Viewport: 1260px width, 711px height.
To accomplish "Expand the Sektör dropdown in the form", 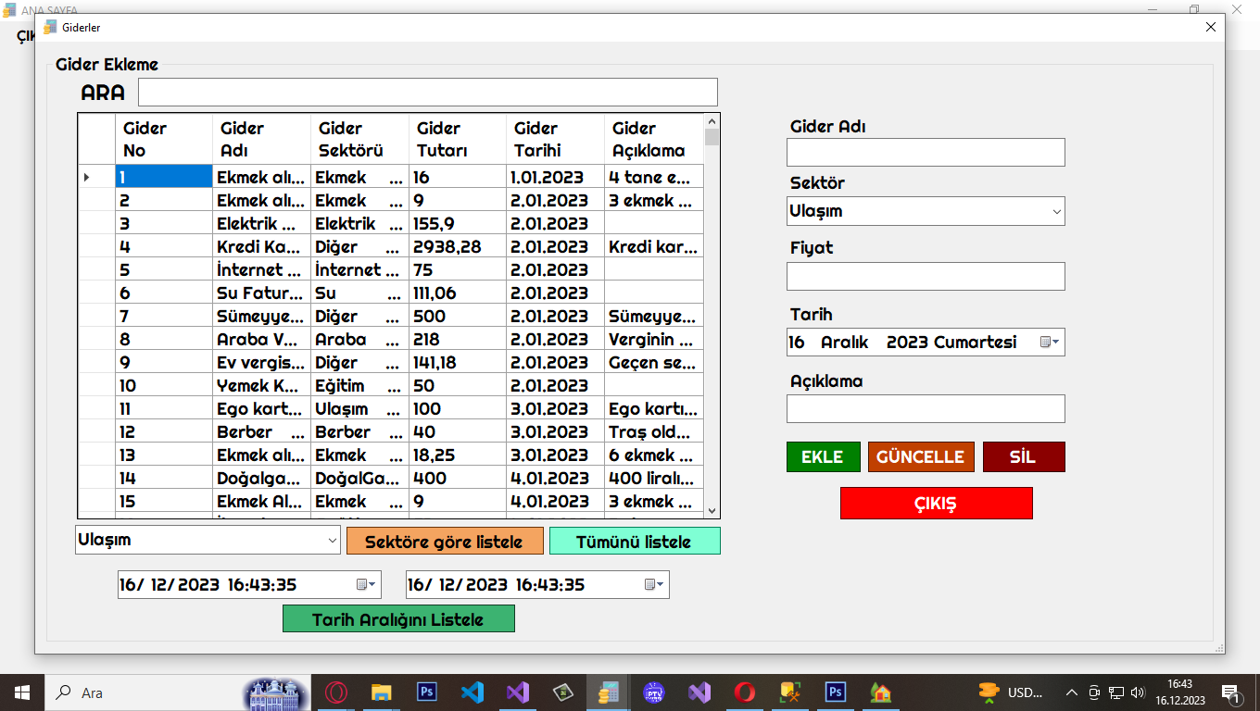I will [1056, 212].
